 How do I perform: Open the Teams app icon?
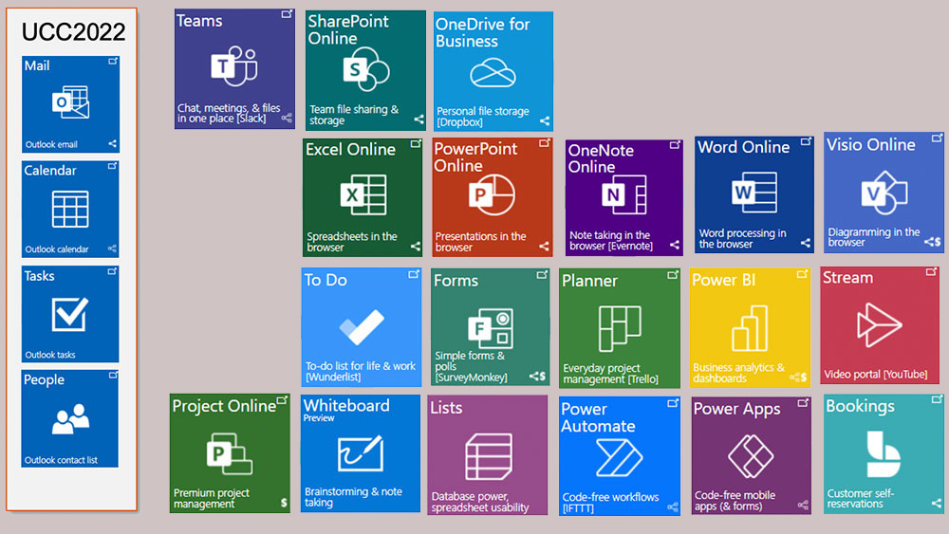click(233, 67)
